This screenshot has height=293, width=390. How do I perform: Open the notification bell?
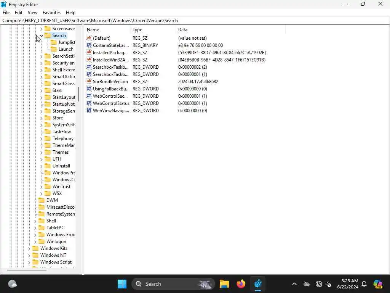(364, 284)
